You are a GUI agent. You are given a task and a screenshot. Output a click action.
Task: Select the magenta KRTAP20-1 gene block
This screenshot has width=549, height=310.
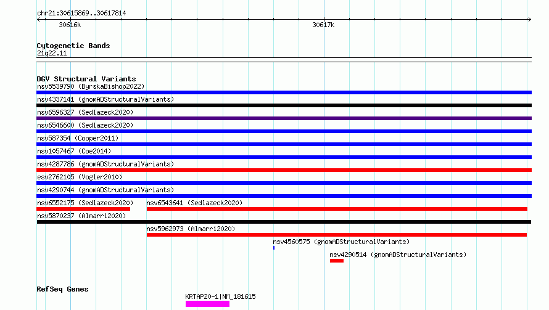click(x=208, y=304)
